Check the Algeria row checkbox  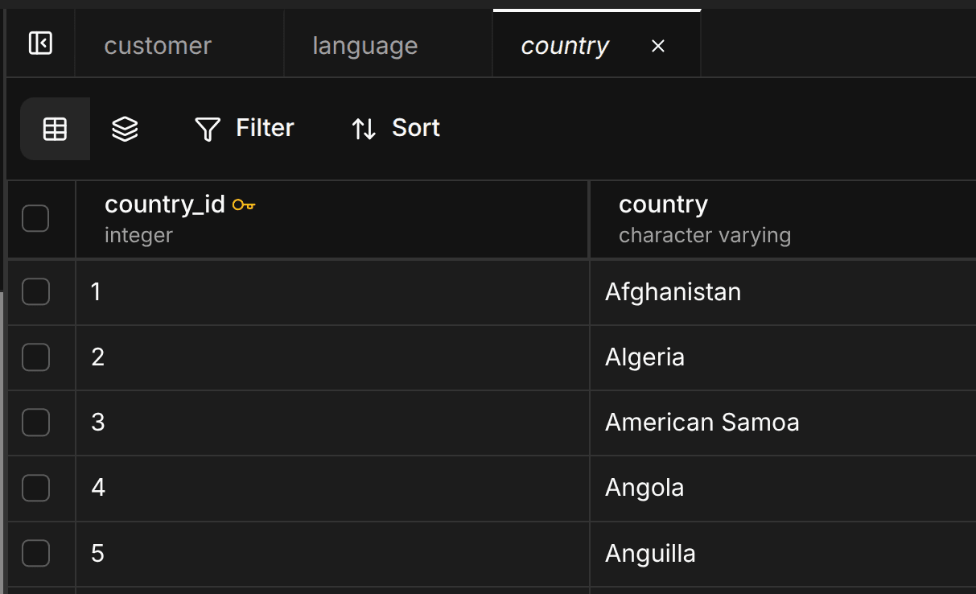coord(35,357)
